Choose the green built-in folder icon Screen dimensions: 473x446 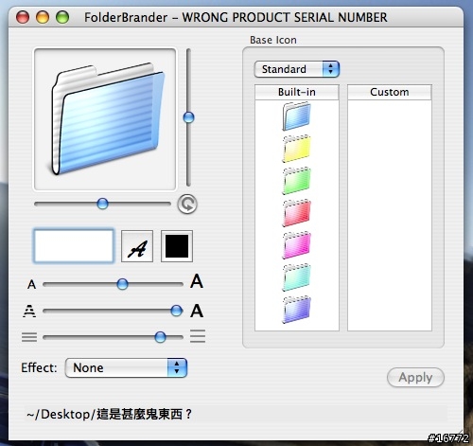(296, 181)
